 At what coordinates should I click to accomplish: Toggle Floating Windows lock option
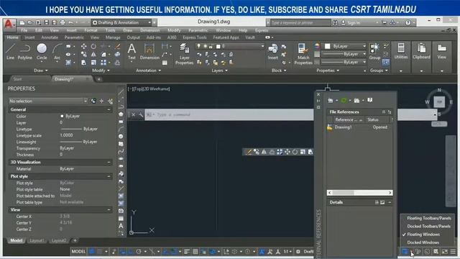423,235
